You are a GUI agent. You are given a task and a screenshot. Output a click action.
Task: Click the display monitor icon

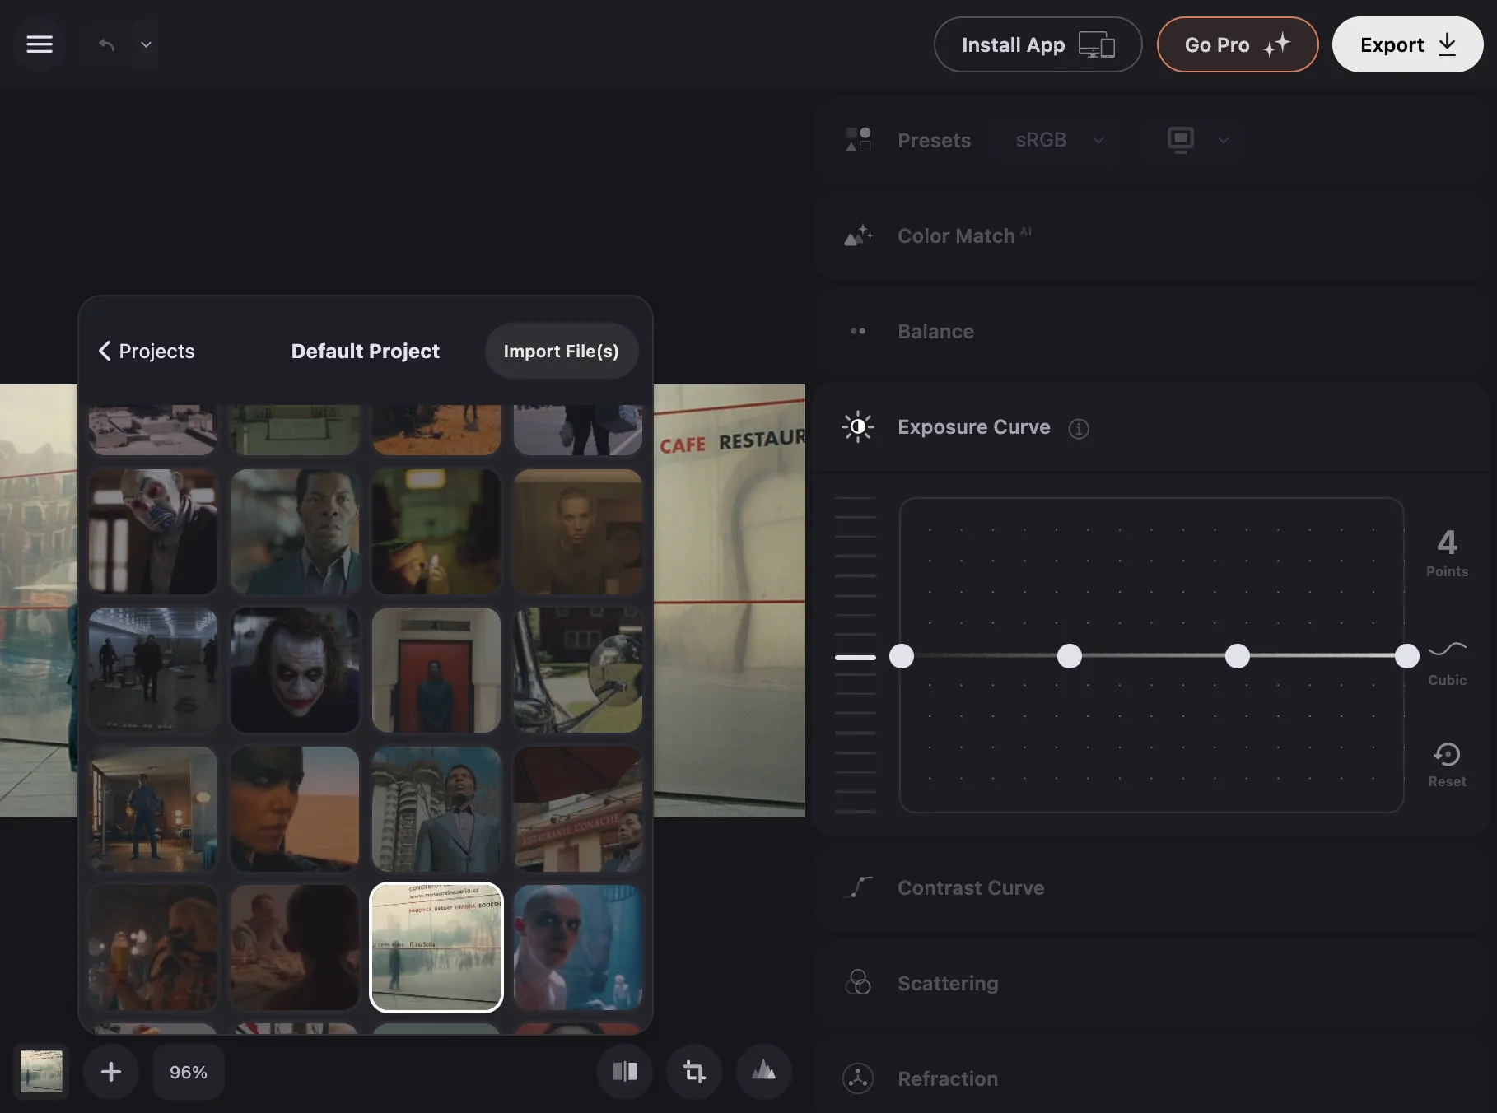pos(1181,140)
